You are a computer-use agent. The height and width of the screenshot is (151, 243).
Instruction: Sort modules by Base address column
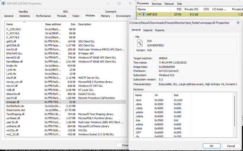pos(53,24)
